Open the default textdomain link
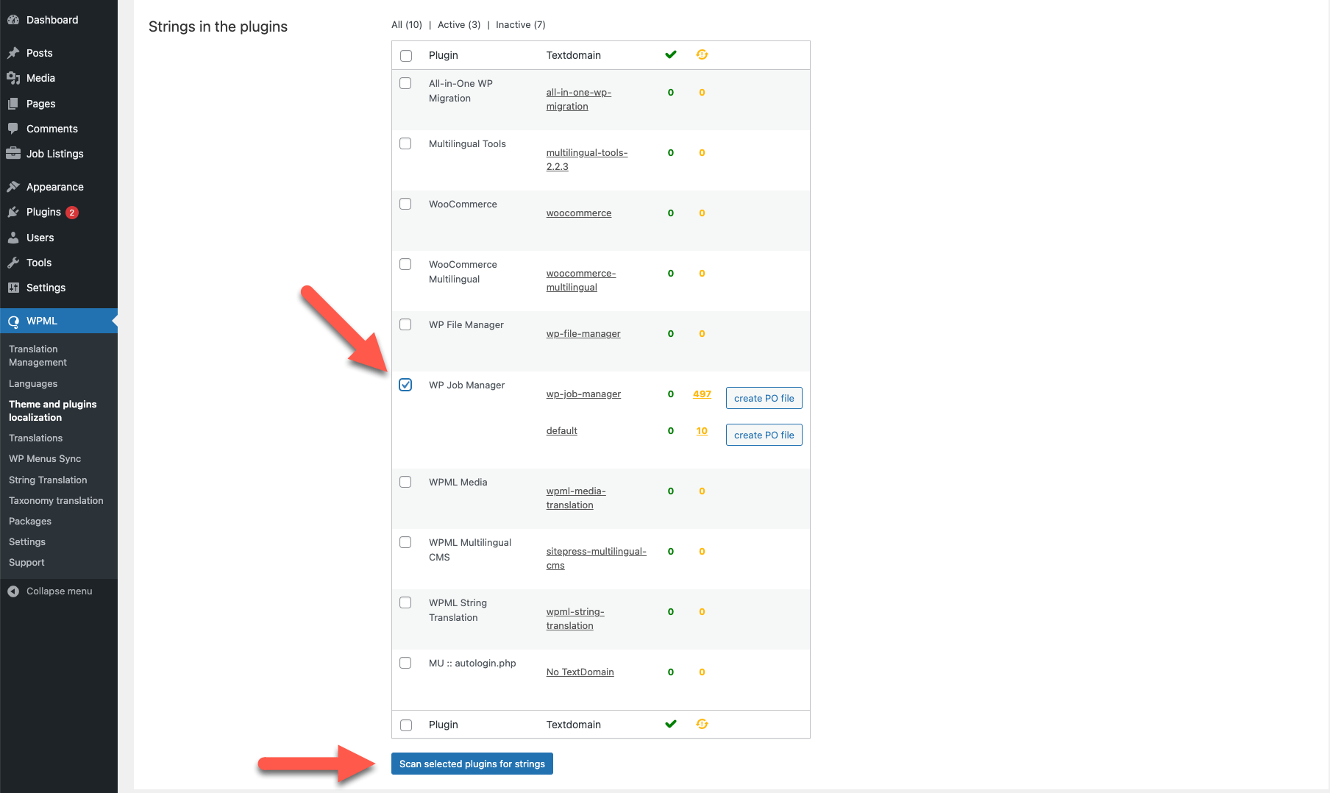This screenshot has height=793, width=1330. tap(561, 431)
